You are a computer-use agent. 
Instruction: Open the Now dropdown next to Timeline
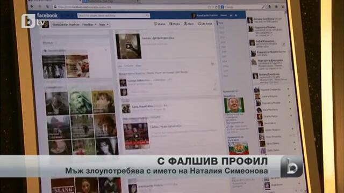pyautogui.click(x=104, y=25)
